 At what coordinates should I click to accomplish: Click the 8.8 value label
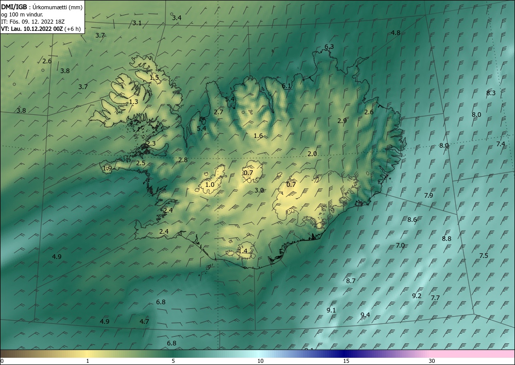(x=447, y=239)
